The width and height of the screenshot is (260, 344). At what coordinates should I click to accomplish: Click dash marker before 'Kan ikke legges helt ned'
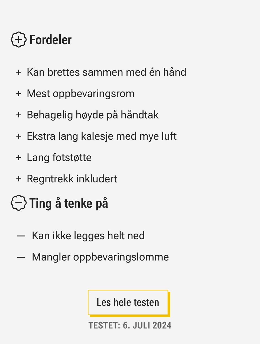click(21, 236)
